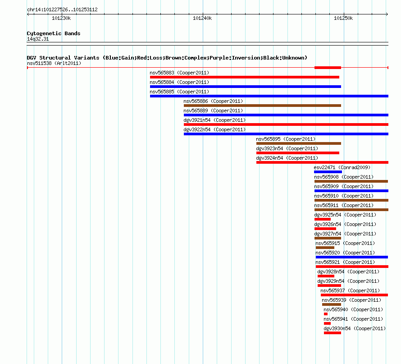Screen dimensions: 401x364
Task: Click the nsv565939 (Cooper2011) label
Action: (x=351, y=300)
